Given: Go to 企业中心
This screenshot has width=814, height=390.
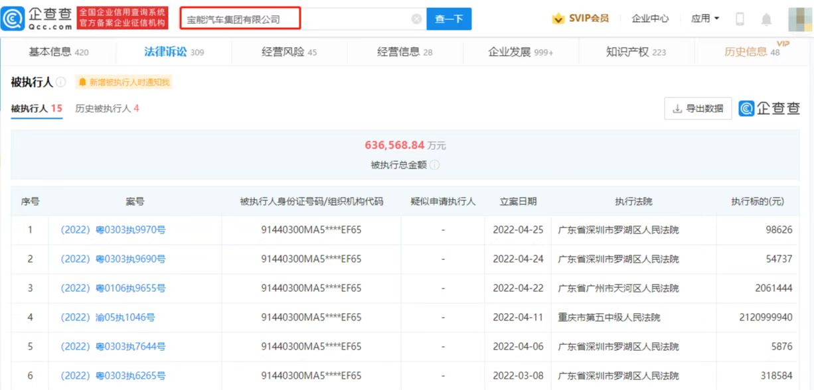Looking at the screenshot, I should tap(650, 19).
